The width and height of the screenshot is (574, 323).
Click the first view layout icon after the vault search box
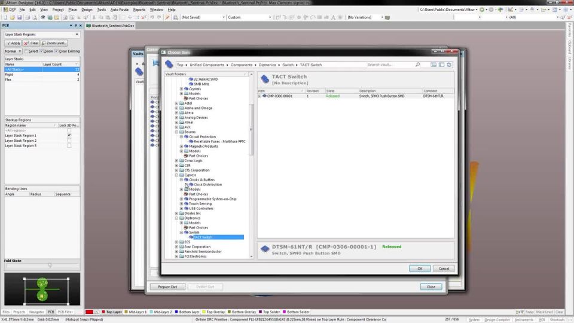coord(434,65)
